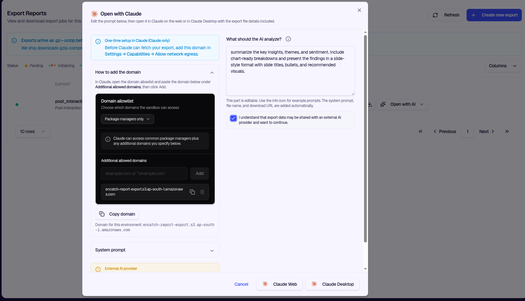Click the info icon in the package managers note
525x301 pixels.
pos(108,139)
